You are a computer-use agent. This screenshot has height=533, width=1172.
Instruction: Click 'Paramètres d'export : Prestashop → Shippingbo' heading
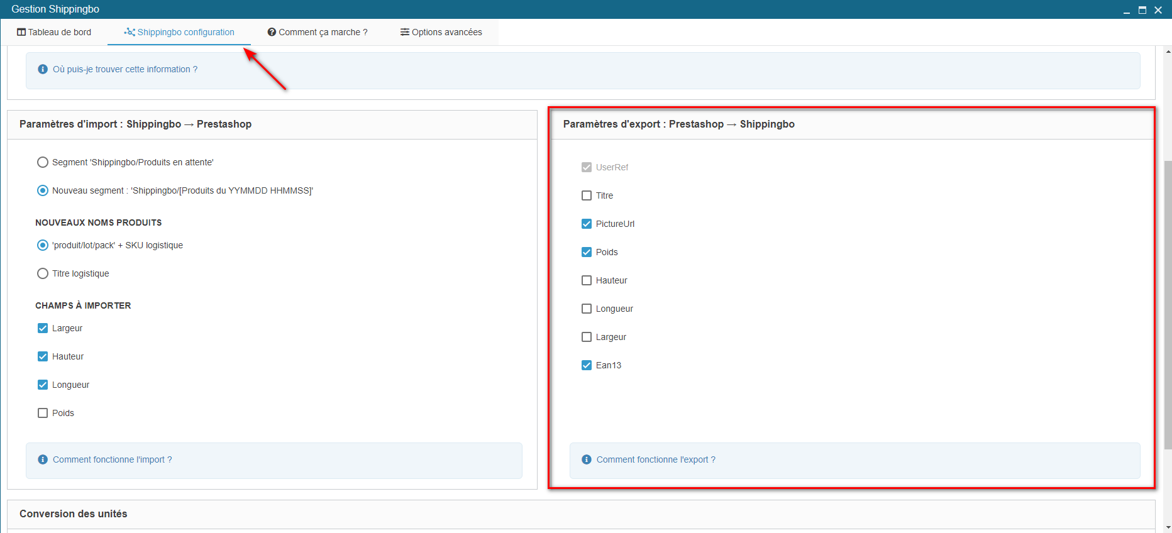(678, 124)
